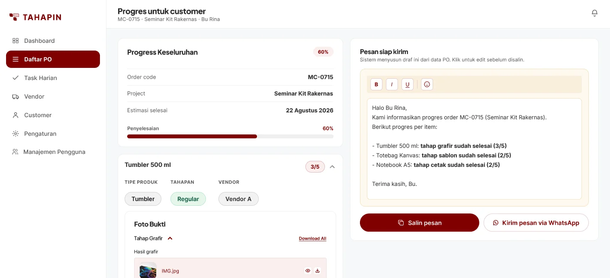Send message via WhatsApp

click(x=536, y=223)
